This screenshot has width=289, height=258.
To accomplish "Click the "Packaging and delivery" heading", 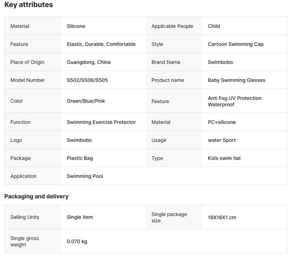I will tap(36, 197).
